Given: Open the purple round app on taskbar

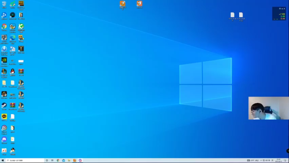Looking at the screenshot, I should (x=80, y=160).
